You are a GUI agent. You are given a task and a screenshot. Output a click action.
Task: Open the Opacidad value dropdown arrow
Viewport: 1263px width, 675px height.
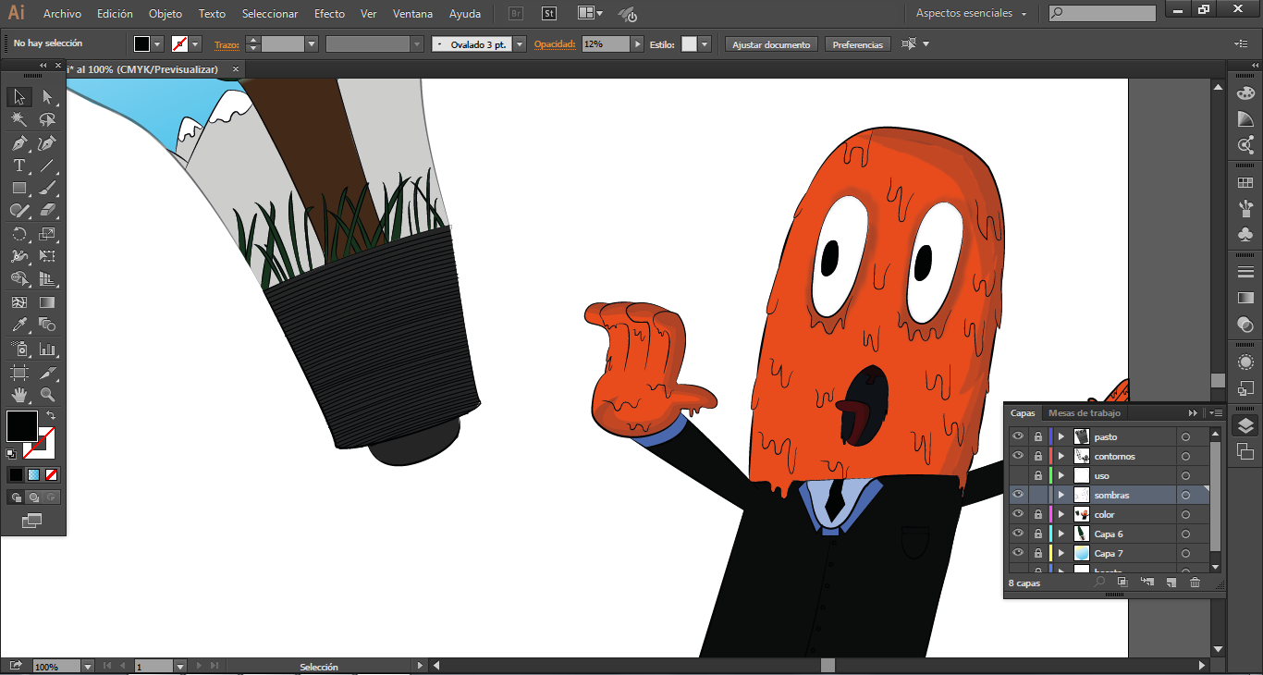[x=638, y=44]
